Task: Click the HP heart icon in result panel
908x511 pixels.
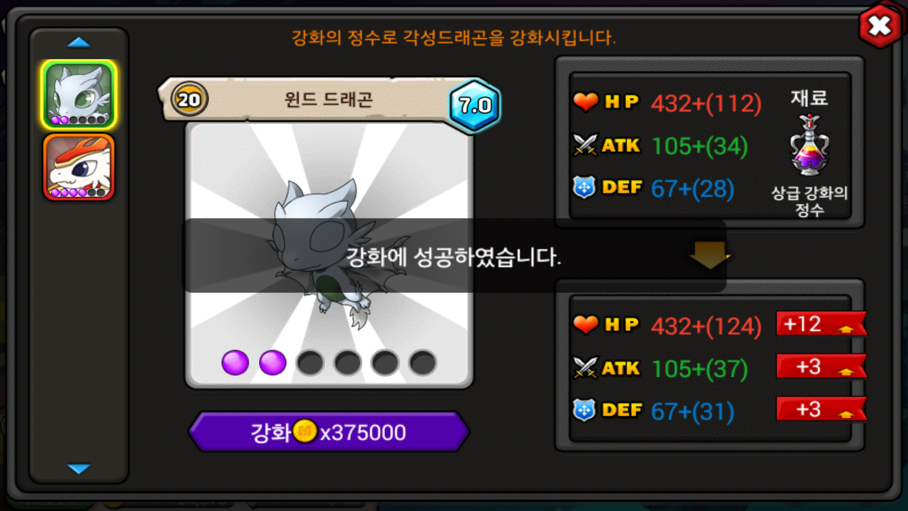Action: [x=585, y=325]
